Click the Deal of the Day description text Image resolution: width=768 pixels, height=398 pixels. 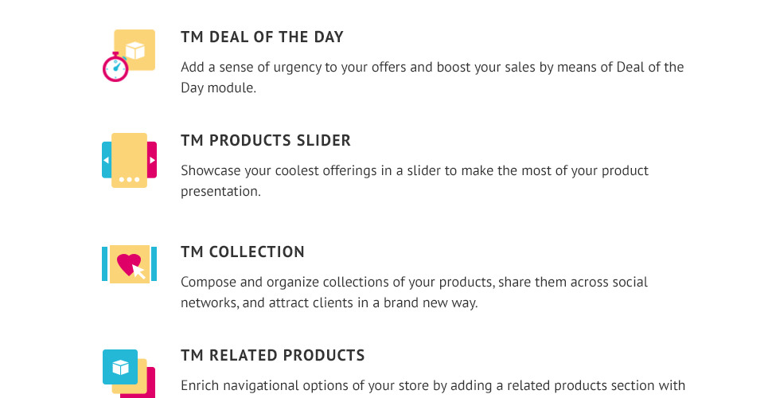click(432, 77)
